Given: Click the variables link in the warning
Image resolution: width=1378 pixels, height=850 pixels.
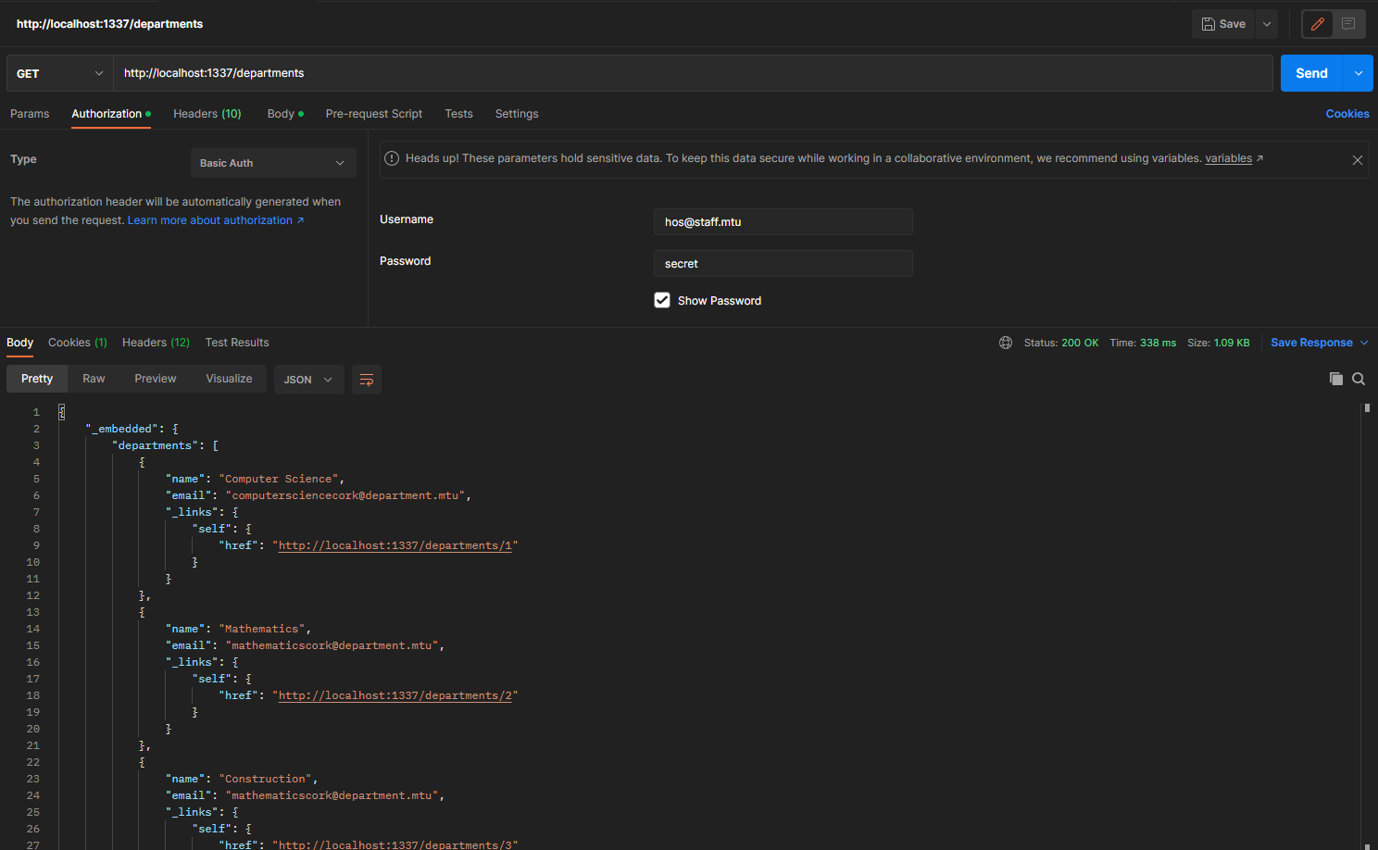Looking at the screenshot, I should [1228, 158].
